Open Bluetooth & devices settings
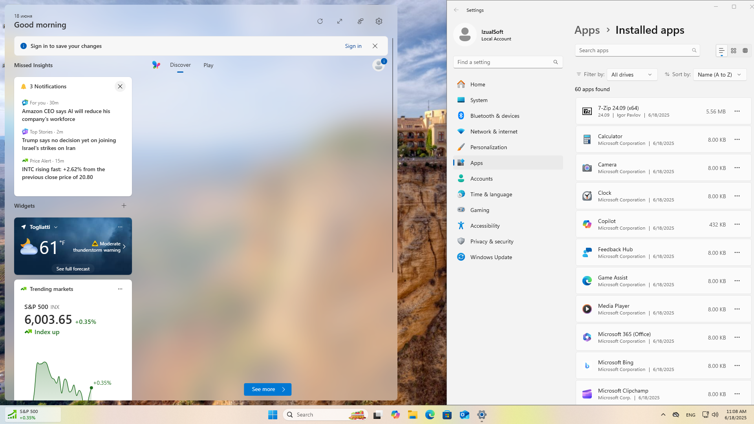The image size is (754, 424). coord(508,116)
